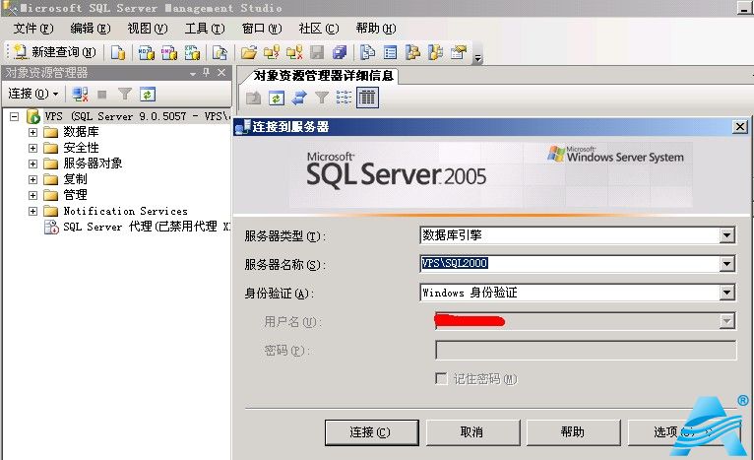This screenshot has height=460, width=754.
Task: Refresh the details pane
Action: click(x=276, y=98)
